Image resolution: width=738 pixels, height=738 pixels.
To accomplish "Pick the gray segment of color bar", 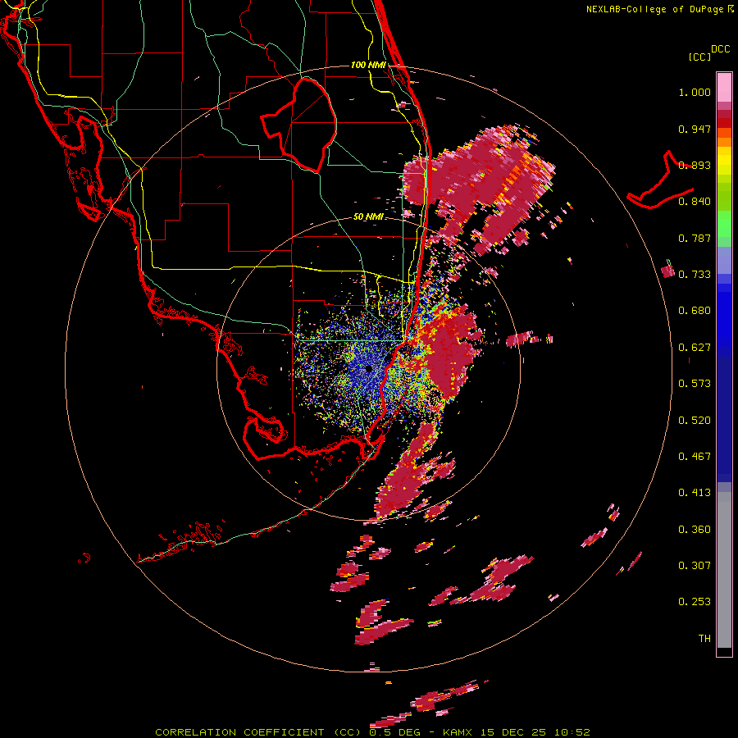I will point(724,570).
